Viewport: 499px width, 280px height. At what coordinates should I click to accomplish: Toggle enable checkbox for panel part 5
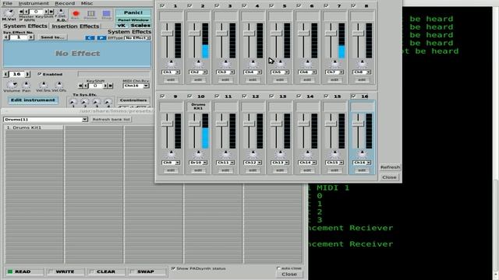[271, 5]
